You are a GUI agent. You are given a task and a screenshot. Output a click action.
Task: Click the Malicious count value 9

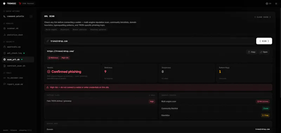pyautogui.click(x=105, y=72)
